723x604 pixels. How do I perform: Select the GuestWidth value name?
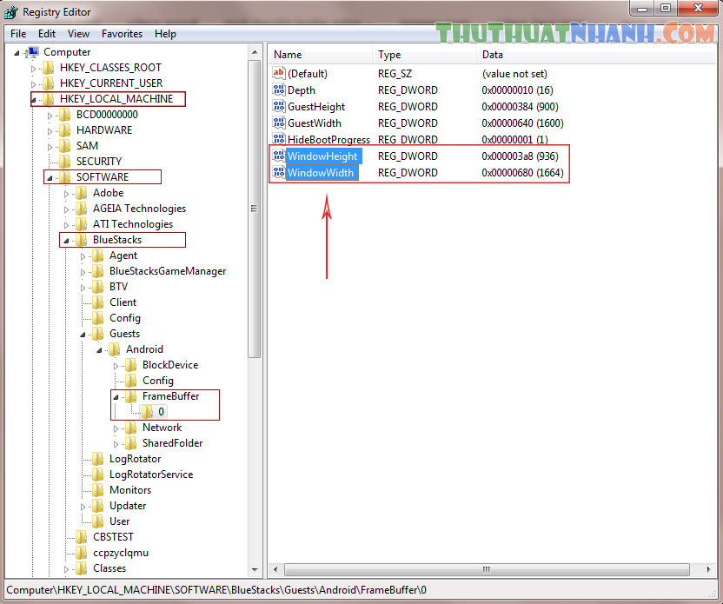coord(315,123)
